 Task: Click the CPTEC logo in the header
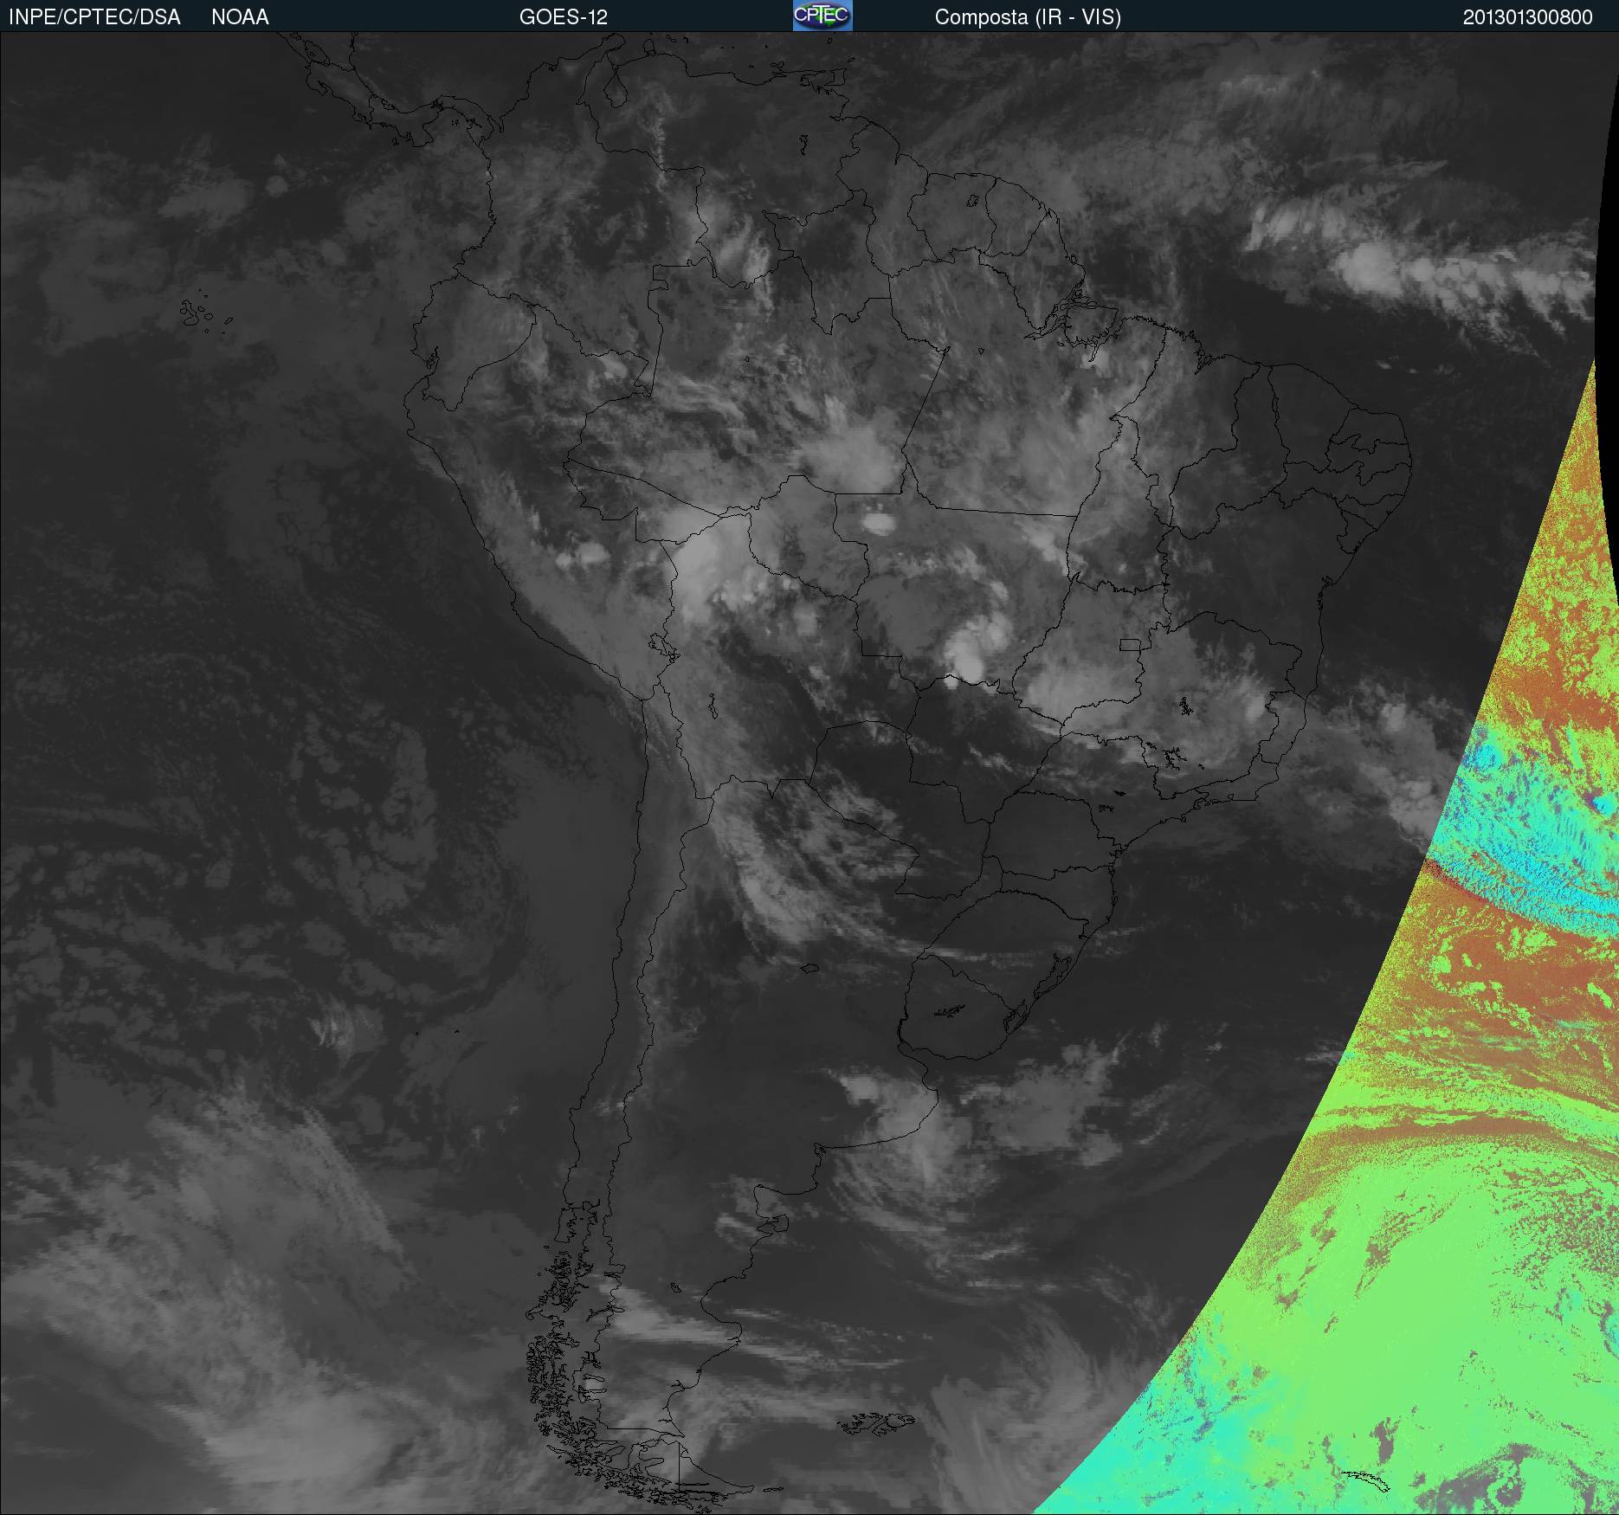(x=822, y=16)
